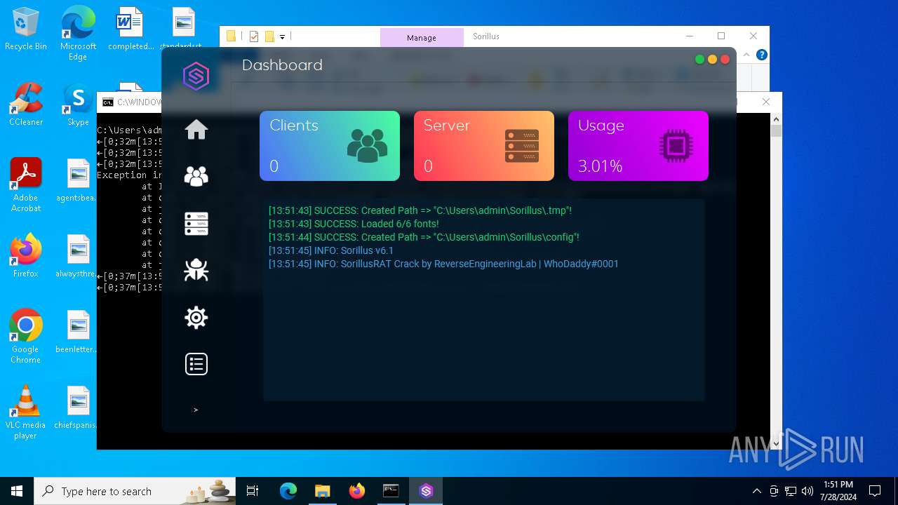
Task: Select the alwaysthre file on desktop
Action: (78, 256)
